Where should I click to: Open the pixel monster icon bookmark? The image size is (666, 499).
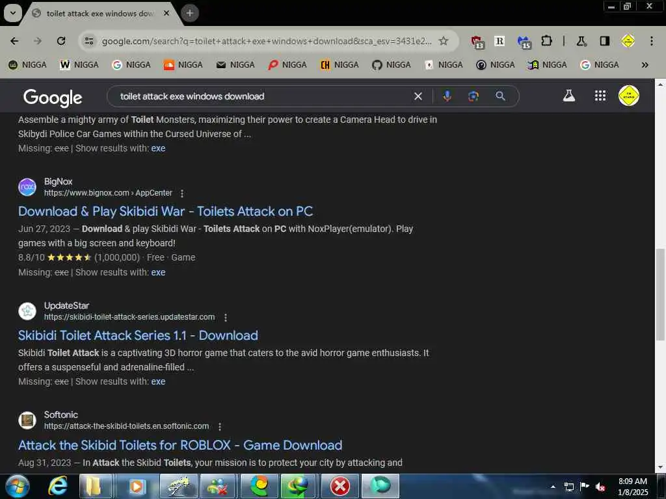coord(548,64)
